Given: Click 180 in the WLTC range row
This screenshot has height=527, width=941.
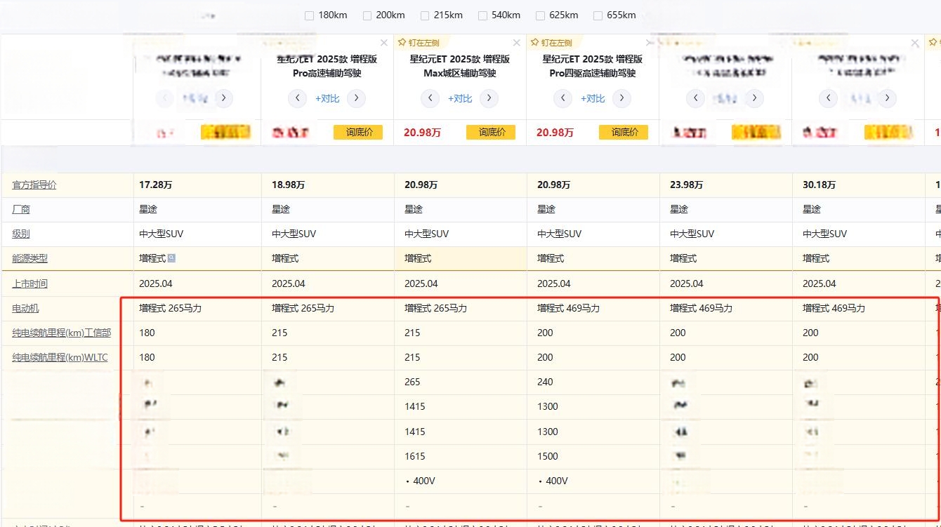Looking at the screenshot, I should [x=147, y=357].
